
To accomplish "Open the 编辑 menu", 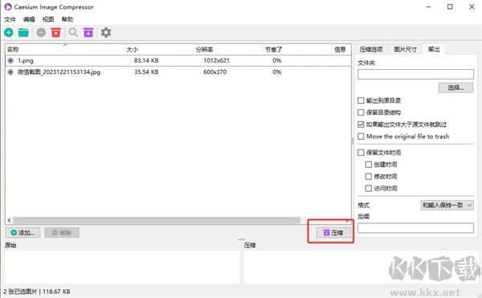I will (x=29, y=19).
